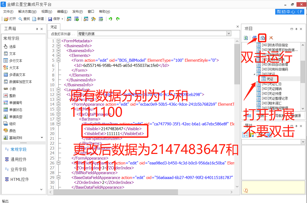Select the [KD]凭证摊销 tree item
Screen dimensions: 307x203
point(269,89)
